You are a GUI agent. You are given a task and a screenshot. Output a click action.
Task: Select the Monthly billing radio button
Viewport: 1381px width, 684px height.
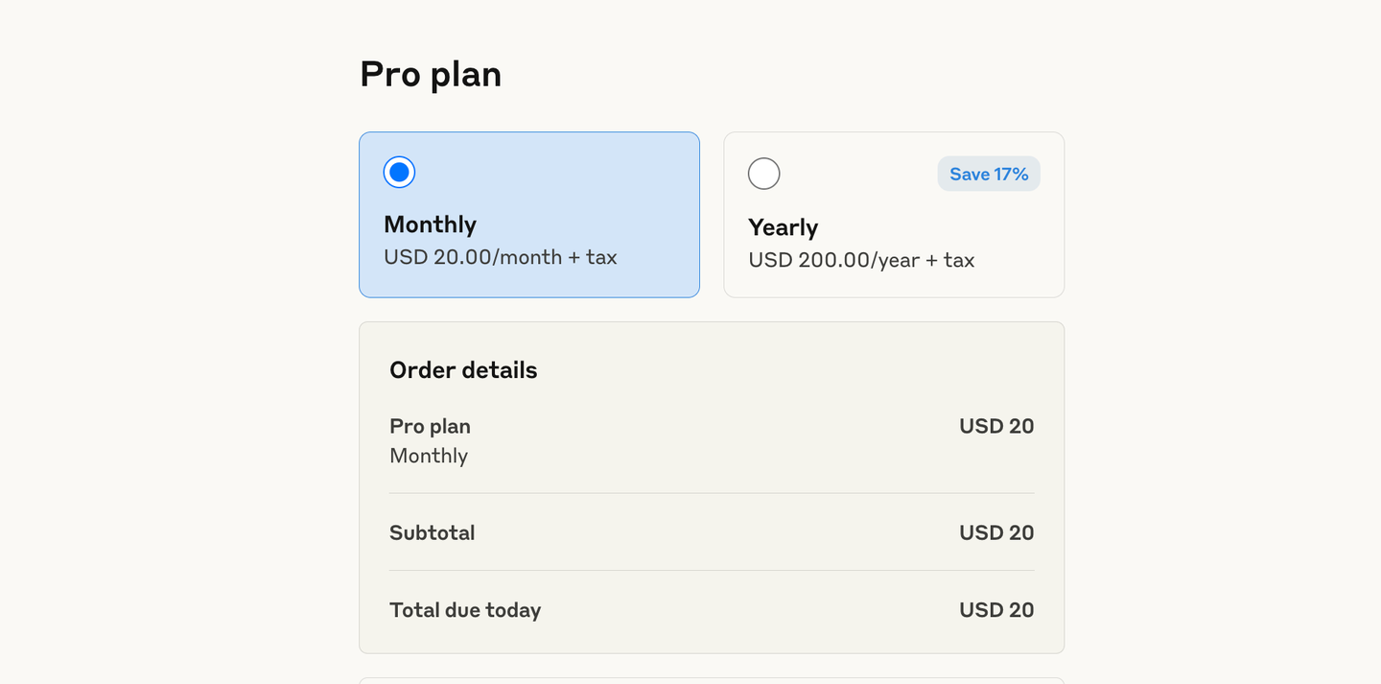[399, 173]
